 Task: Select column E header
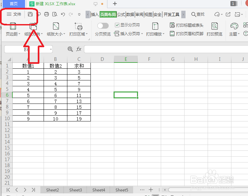click(126, 59)
